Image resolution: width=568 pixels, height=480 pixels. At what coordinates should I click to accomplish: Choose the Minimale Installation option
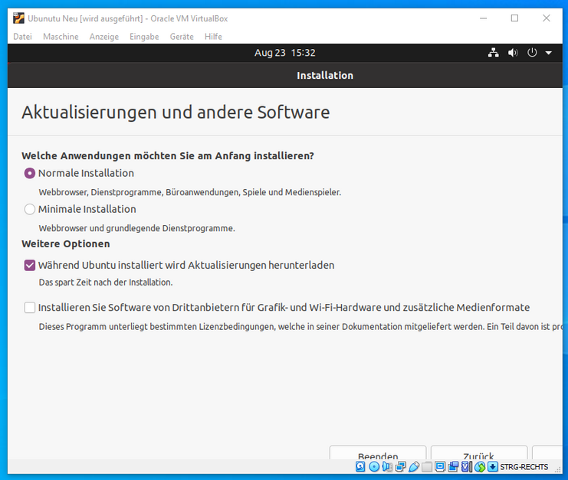click(x=30, y=209)
